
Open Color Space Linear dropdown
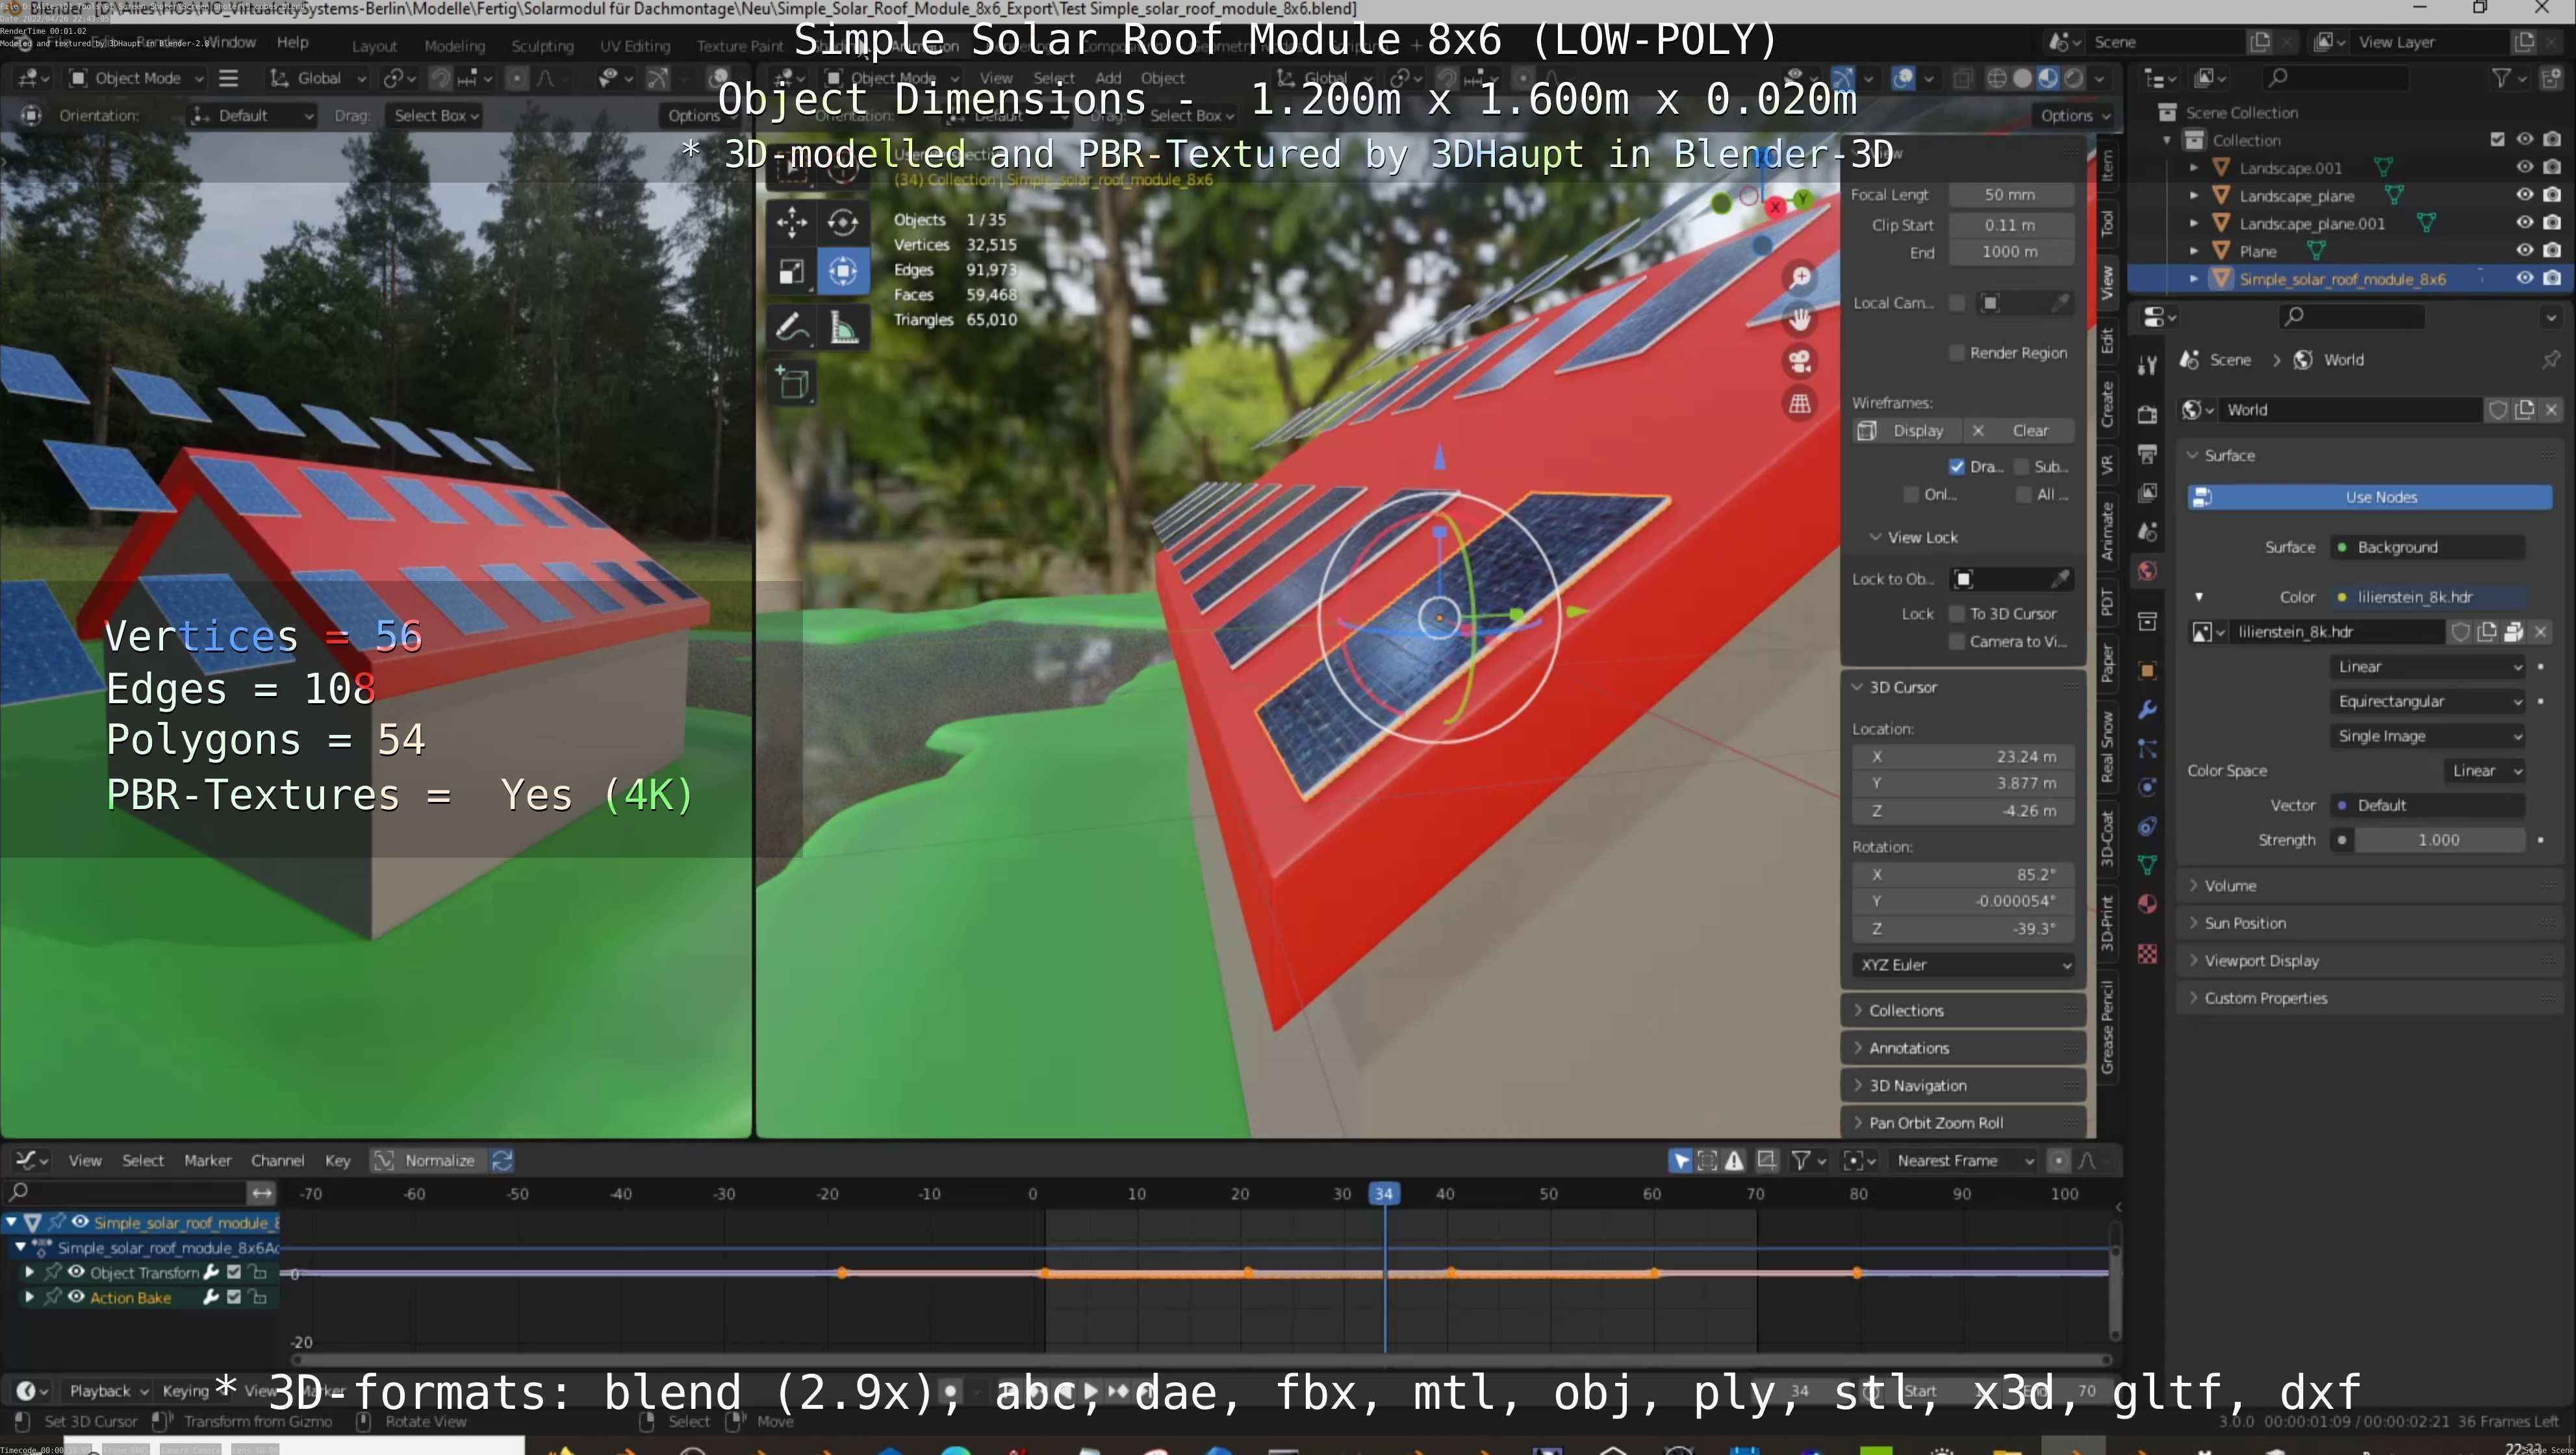click(2484, 770)
